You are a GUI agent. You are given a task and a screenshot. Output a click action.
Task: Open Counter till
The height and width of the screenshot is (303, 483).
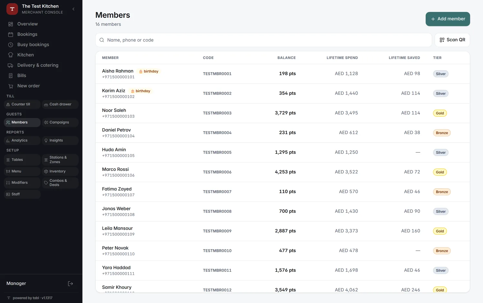click(22, 104)
